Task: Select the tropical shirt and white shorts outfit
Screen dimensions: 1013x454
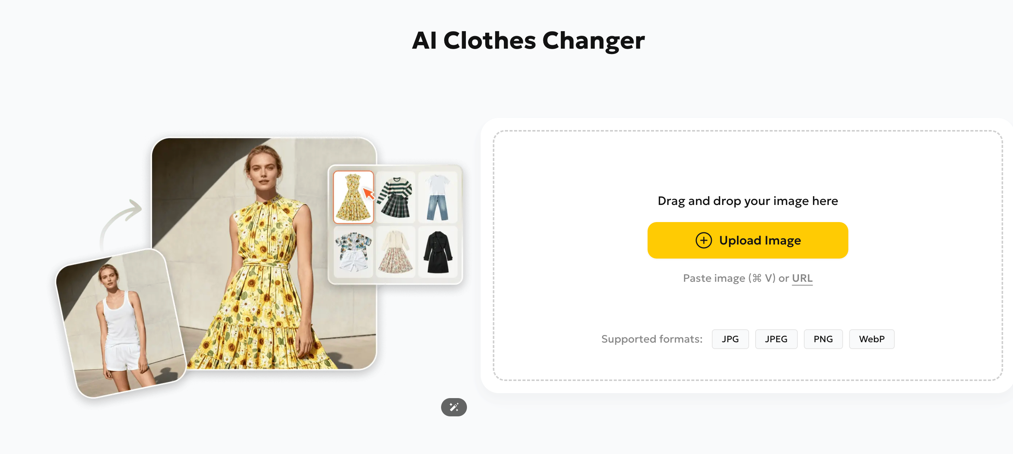Action: (x=353, y=252)
